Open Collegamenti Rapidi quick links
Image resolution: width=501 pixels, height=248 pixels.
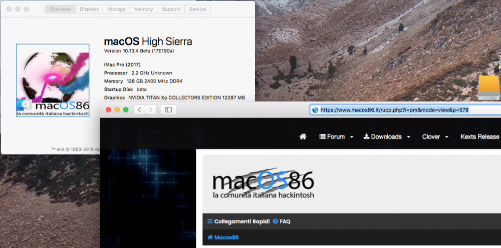click(238, 221)
